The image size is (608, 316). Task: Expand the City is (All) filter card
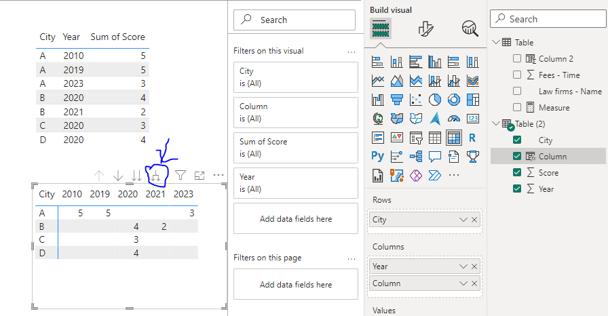(295, 77)
